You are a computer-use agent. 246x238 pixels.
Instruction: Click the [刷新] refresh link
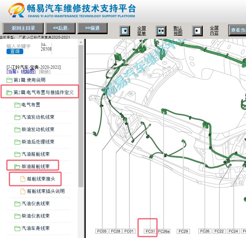pos(45,72)
